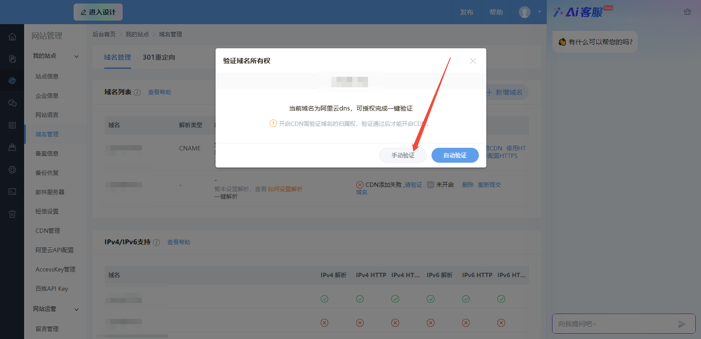Open the pages icon in left rail
Screen dimensions: 701x339
coord(12,59)
